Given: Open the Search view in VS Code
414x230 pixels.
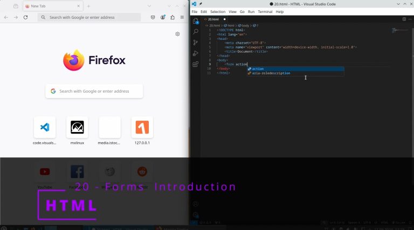Looking at the screenshot, I should coord(196,32).
